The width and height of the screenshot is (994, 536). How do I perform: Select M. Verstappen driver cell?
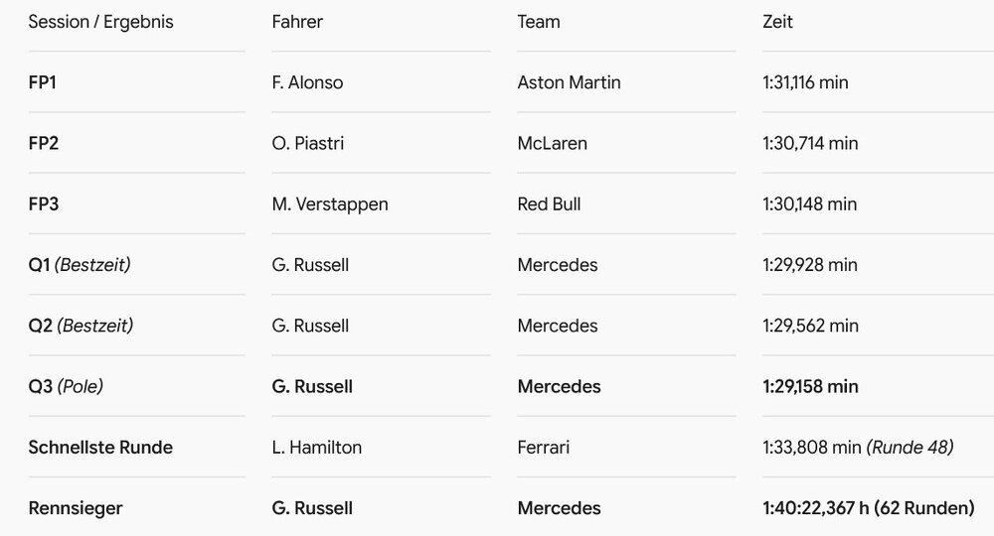pyautogui.click(x=330, y=203)
